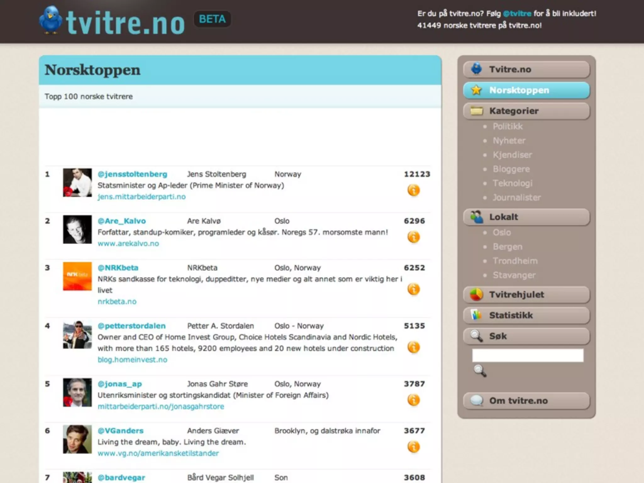The height and width of the screenshot is (483, 644).
Task: Open the Tvitrehjulet sidebar menu
Action: pyautogui.click(x=526, y=295)
